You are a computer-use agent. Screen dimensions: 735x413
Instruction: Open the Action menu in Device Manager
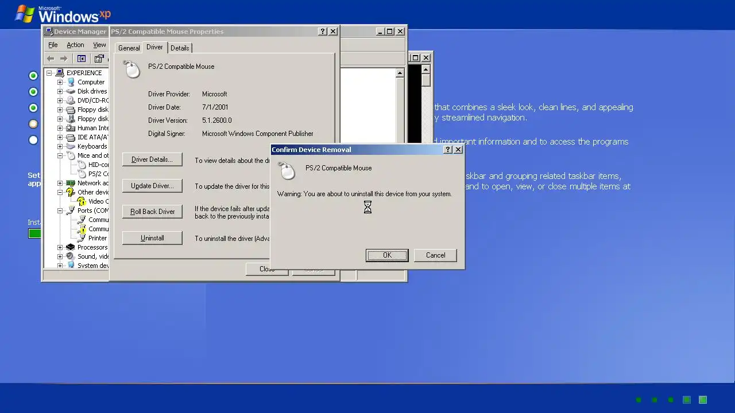point(75,45)
